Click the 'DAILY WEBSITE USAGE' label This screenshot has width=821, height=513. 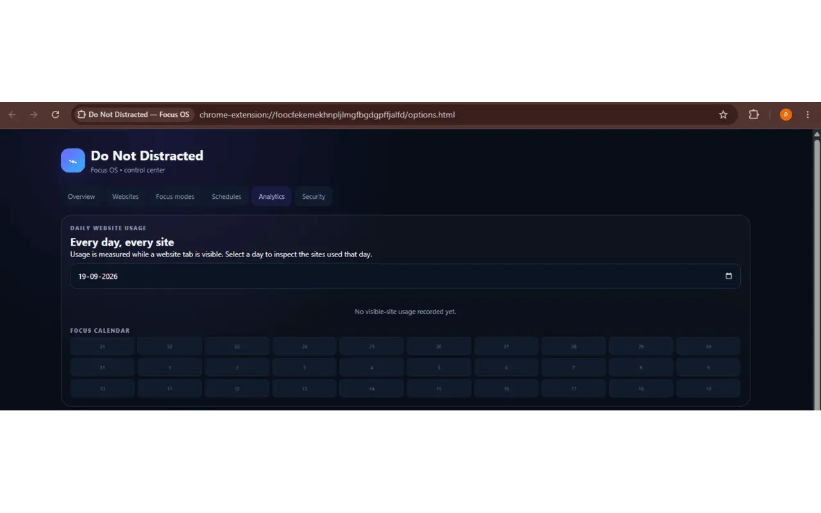click(108, 228)
